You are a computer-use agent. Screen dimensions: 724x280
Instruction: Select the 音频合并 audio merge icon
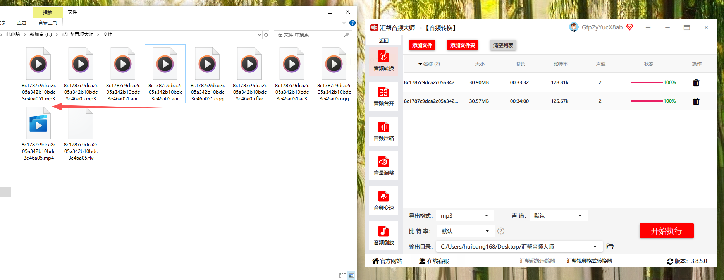tap(383, 96)
